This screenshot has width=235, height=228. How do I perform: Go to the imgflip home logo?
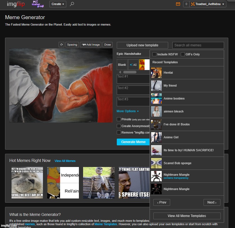click(16, 4)
